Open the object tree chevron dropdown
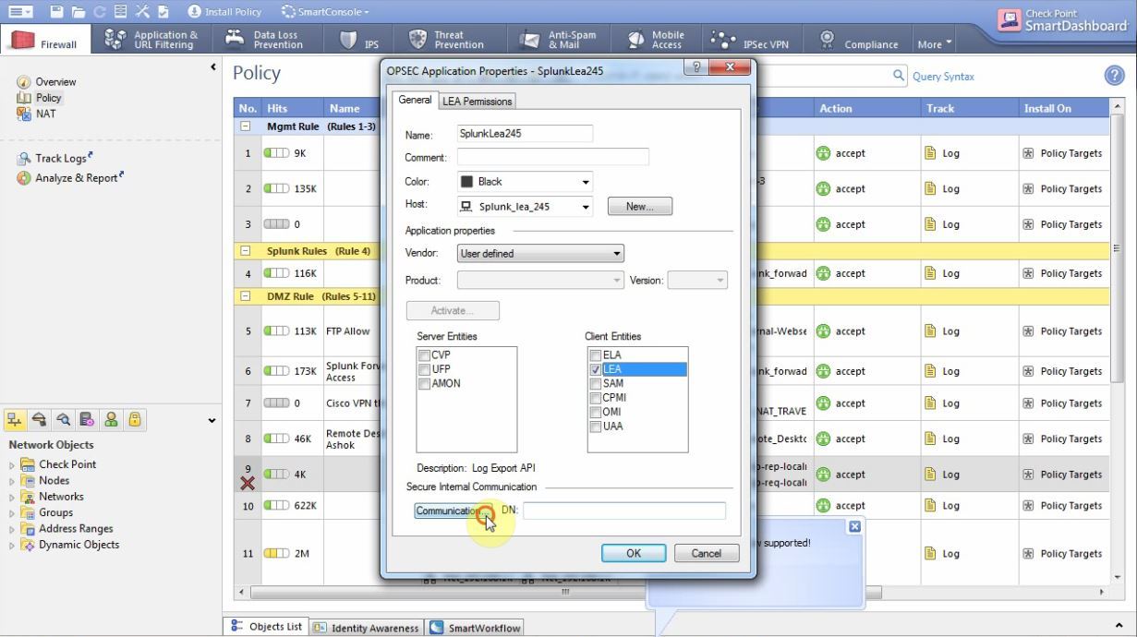The image size is (1137, 637). pos(213,421)
